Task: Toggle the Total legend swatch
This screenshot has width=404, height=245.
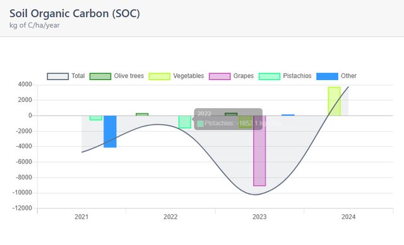Action: point(57,76)
